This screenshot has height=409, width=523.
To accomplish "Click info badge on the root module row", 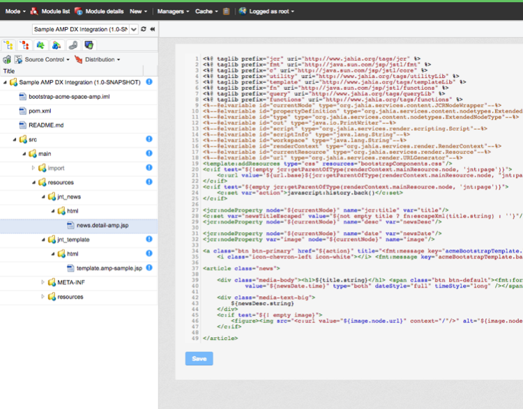I will 149,82.
